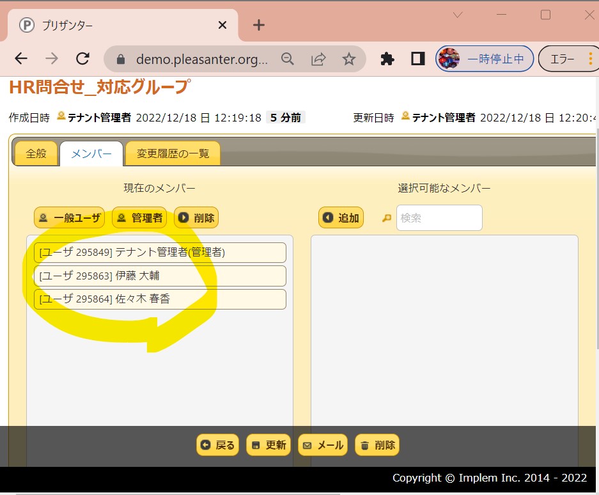This screenshot has height=495, width=599.
Task: Click the 更新 button in bottom bar
Action: coord(268,445)
